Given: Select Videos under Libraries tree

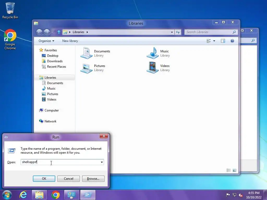Looking at the screenshot, I should point(52,99).
